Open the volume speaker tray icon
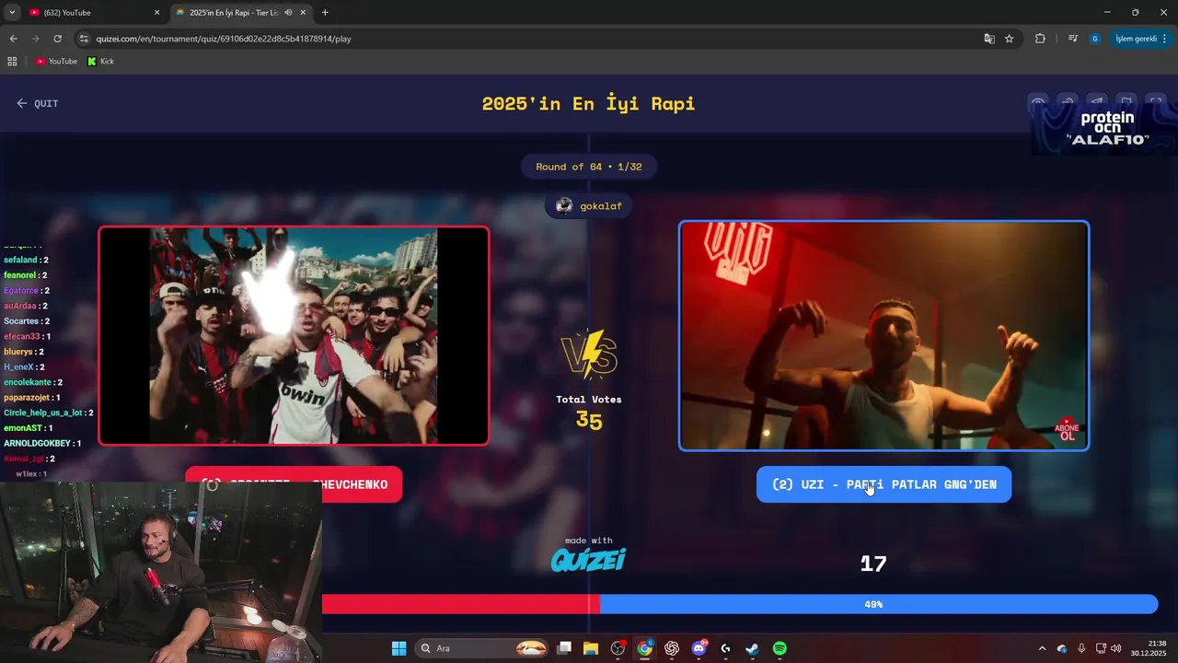This screenshot has height=663, width=1178. click(x=1115, y=648)
